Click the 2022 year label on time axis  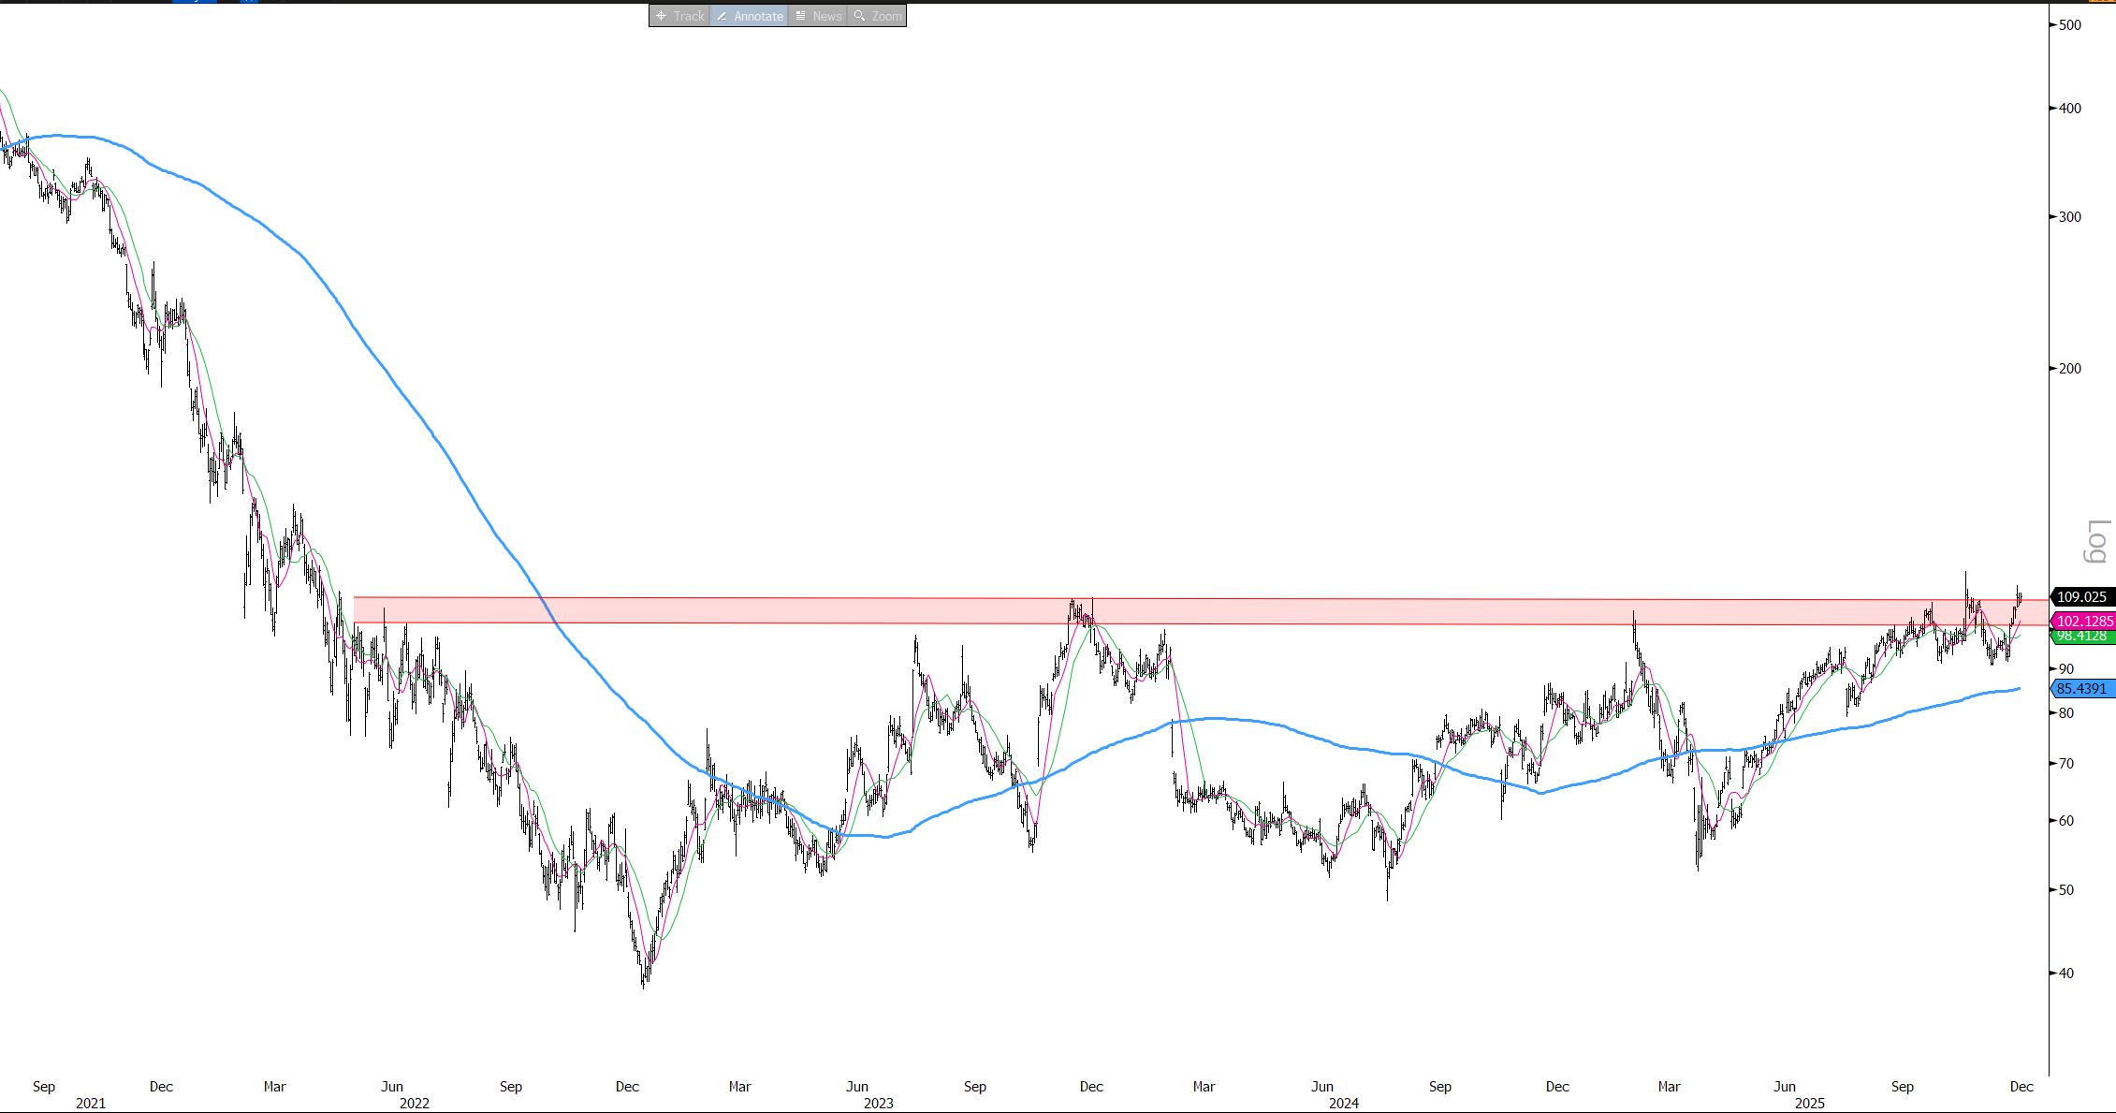pyautogui.click(x=415, y=1103)
